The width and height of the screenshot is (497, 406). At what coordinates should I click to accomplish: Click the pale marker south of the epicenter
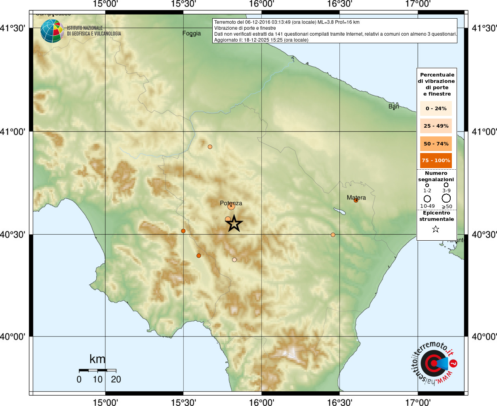[x=234, y=260]
